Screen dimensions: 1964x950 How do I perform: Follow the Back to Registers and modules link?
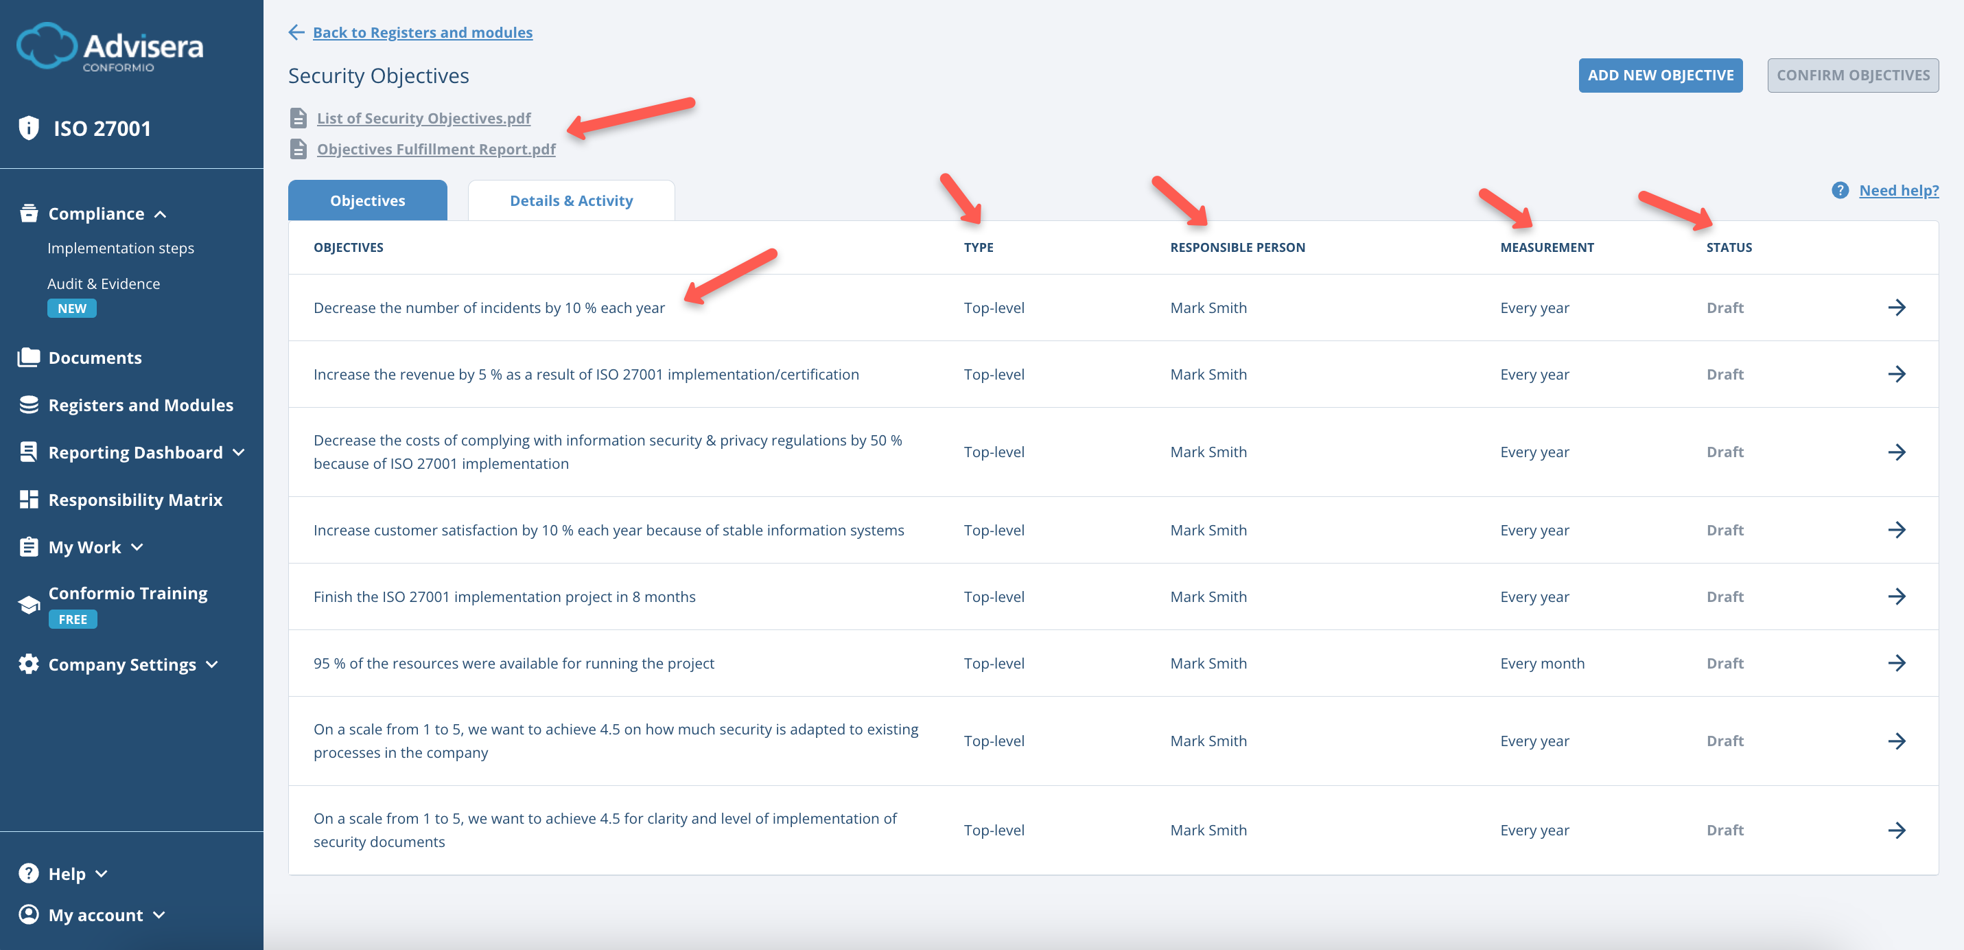pos(423,32)
